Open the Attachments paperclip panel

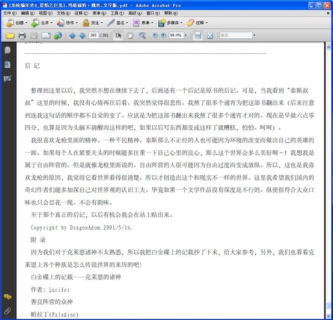point(8,311)
